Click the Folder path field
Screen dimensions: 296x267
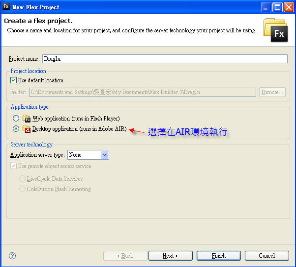click(x=143, y=92)
